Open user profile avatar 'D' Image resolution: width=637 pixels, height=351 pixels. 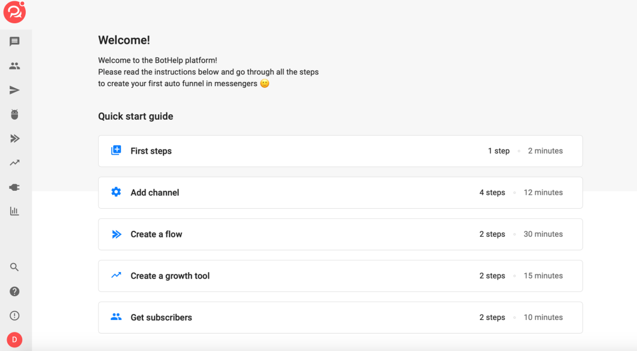(14, 340)
